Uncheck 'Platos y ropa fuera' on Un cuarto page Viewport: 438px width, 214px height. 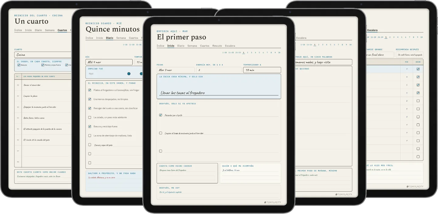point(43,65)
